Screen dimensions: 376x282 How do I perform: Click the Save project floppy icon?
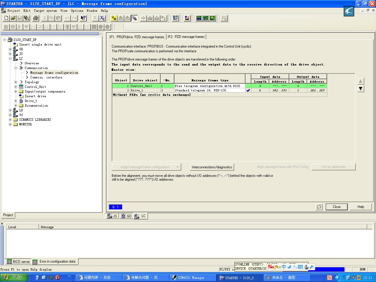(x=20, y=18)
